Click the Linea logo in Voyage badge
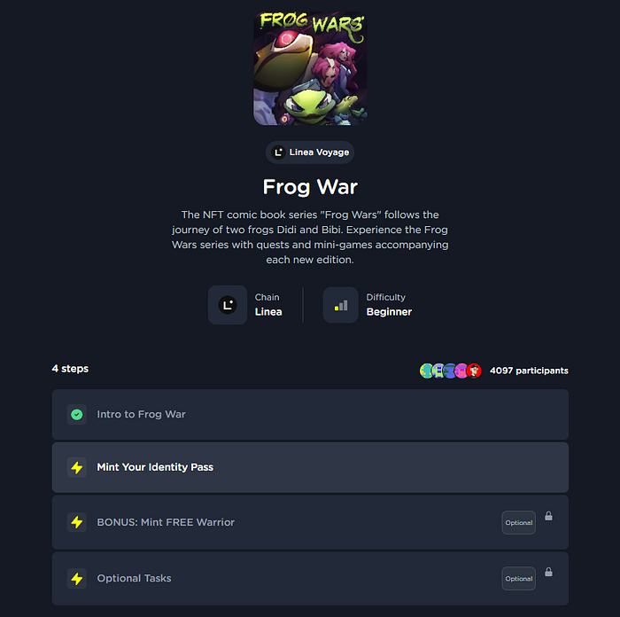The image size is (620, 617). (278, 152)
